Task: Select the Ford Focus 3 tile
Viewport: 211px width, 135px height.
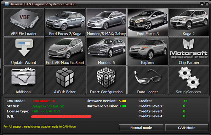Action: pyautogui.click(x=148, y=22)
